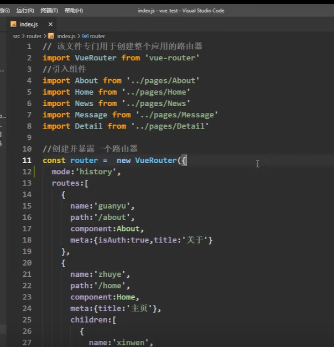Click the comment //创建并暴露一个路由器

pos(90,149)
